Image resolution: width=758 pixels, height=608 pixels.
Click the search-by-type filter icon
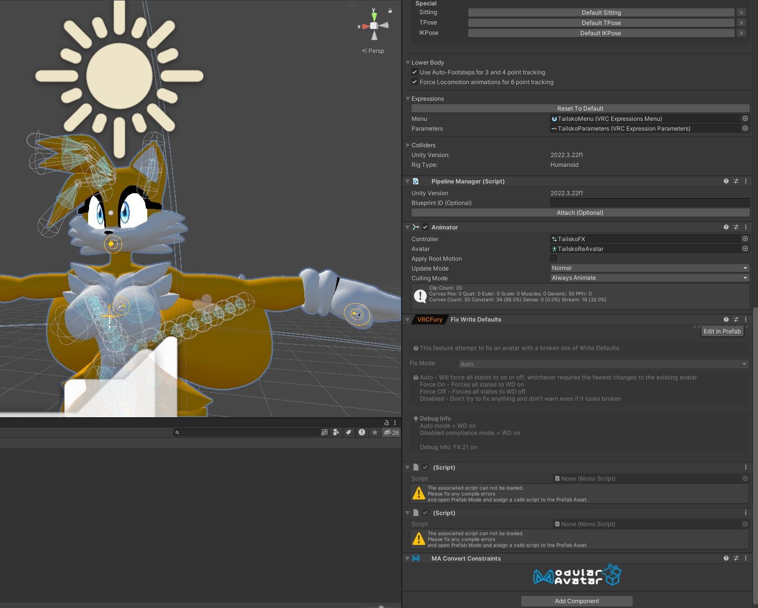point(336,432)
